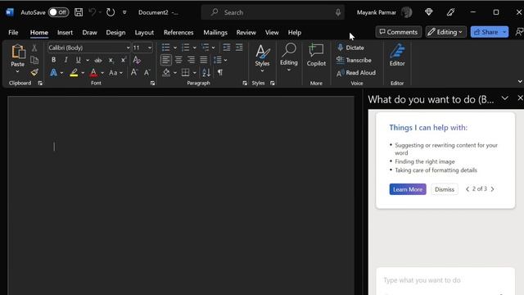Toggle AutoSave switch on
Image resolution: width=524 pixels, height=295 pixels.
(x=58, y=12)
